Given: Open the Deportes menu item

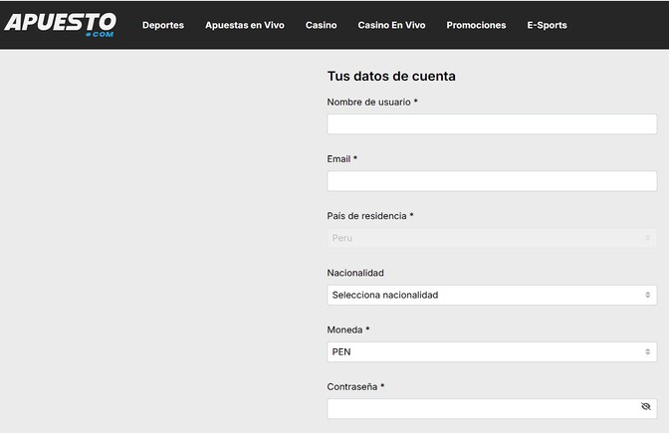Looking at the screenshot, I should [163, 25].
